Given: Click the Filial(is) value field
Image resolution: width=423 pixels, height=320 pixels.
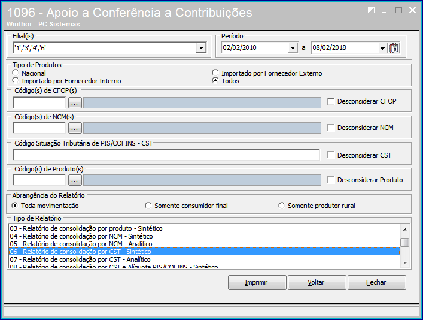Looking at the screenshot, I should 105,48.
